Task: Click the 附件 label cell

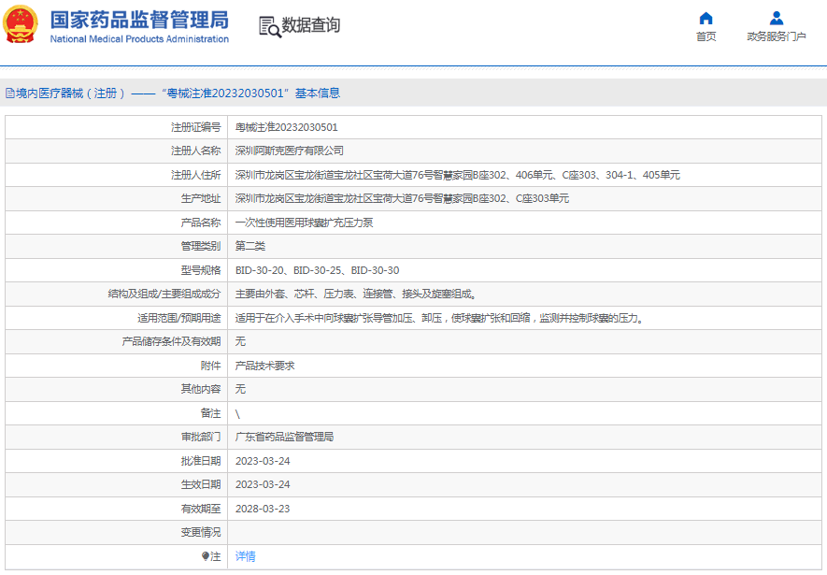Action: (x=117, y=366)
